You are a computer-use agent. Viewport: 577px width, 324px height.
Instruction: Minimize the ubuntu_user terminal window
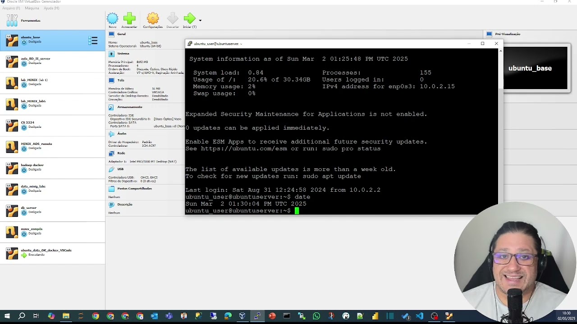click(x=469, y=44)
